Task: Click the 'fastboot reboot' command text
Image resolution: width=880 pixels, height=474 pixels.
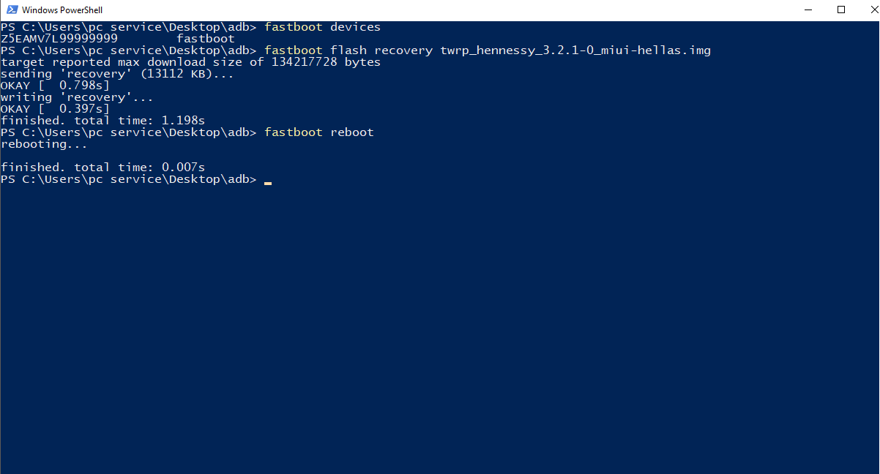Action: [318, 132]
